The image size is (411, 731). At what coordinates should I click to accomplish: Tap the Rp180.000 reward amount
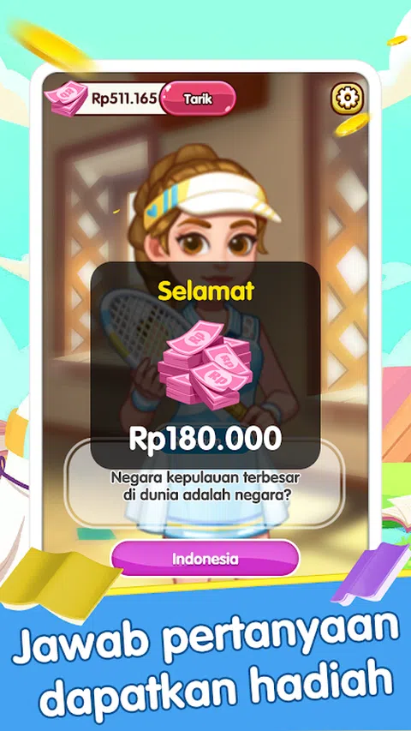point(205,439)
